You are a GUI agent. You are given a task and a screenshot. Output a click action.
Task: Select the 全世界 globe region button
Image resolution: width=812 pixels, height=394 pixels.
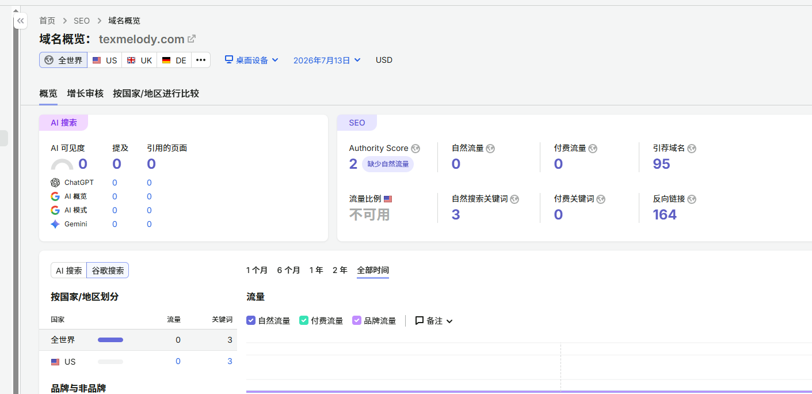point(63,60)
